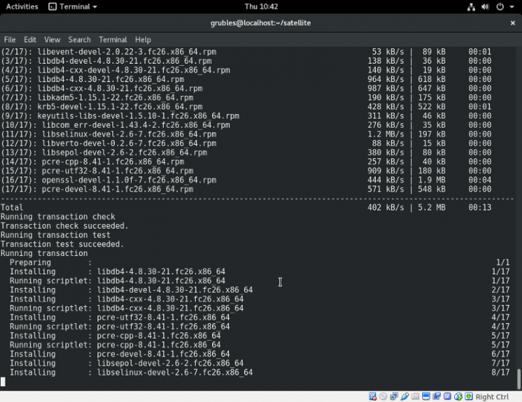Click the Activities button
The image size is (522, 402).
tap(22, 7)
